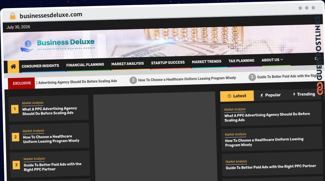
Task: Open ticker headline ending 'Before Scaling Ads'
Action: click(x=76, y=81)
